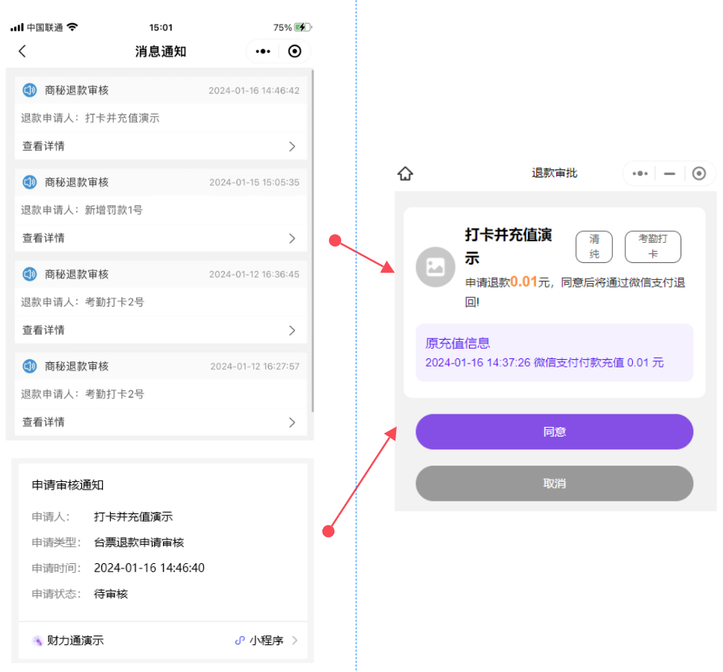723x672 pixels.
Task: Tap the 清纯 tag
Action: (x=594, y=247)
